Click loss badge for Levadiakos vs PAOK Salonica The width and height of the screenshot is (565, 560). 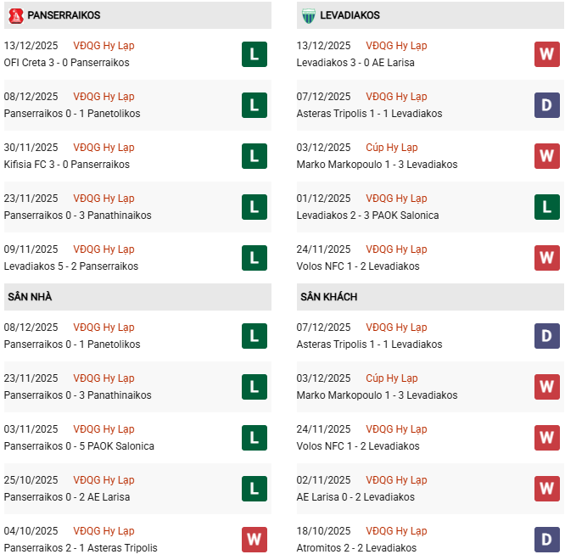click(x=546, y=207)
